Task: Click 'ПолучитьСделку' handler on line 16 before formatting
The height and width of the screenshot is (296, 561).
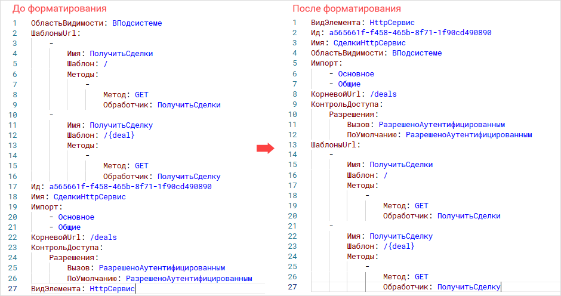Action: [189, 177]
